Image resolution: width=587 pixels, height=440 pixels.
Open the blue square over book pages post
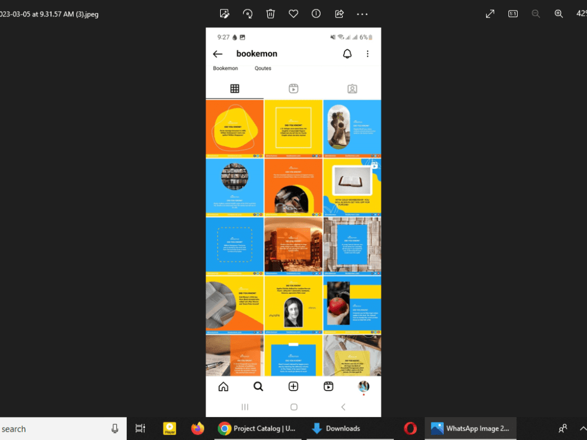click(x=352, y=246)
